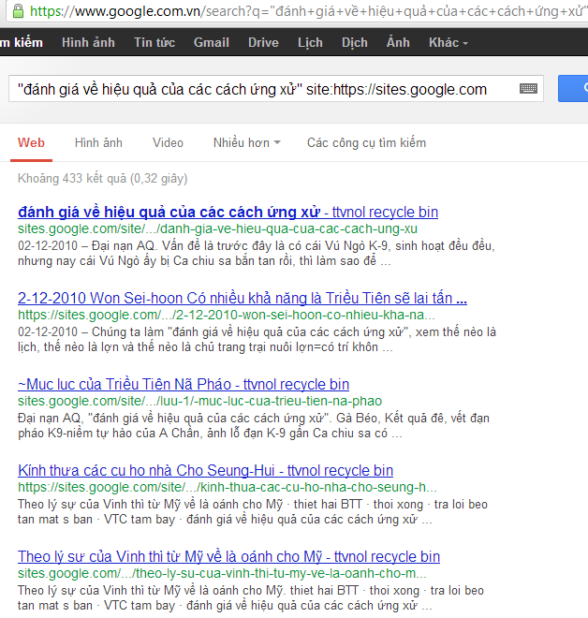
Task: Open result '~Muc luc của Triều Tiên Nã Pháo'
Action: (184, 384)
